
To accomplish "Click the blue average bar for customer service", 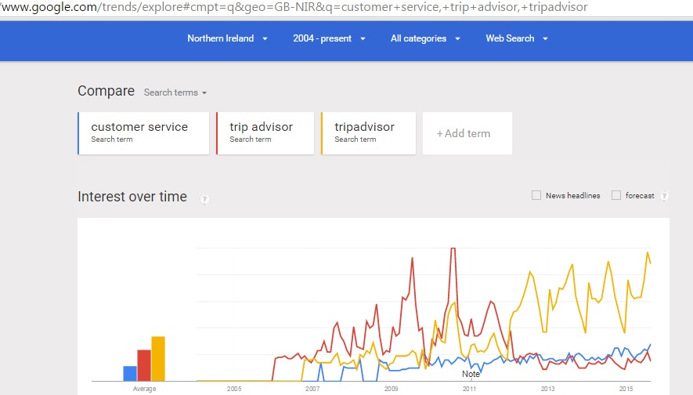I will (130, 373).
